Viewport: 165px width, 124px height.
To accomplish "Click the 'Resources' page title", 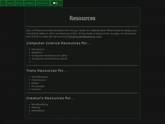I will (x=82, y=18).
